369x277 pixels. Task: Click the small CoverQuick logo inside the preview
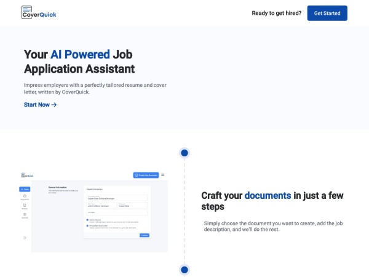pyautogui.click(x=27, y=175)
